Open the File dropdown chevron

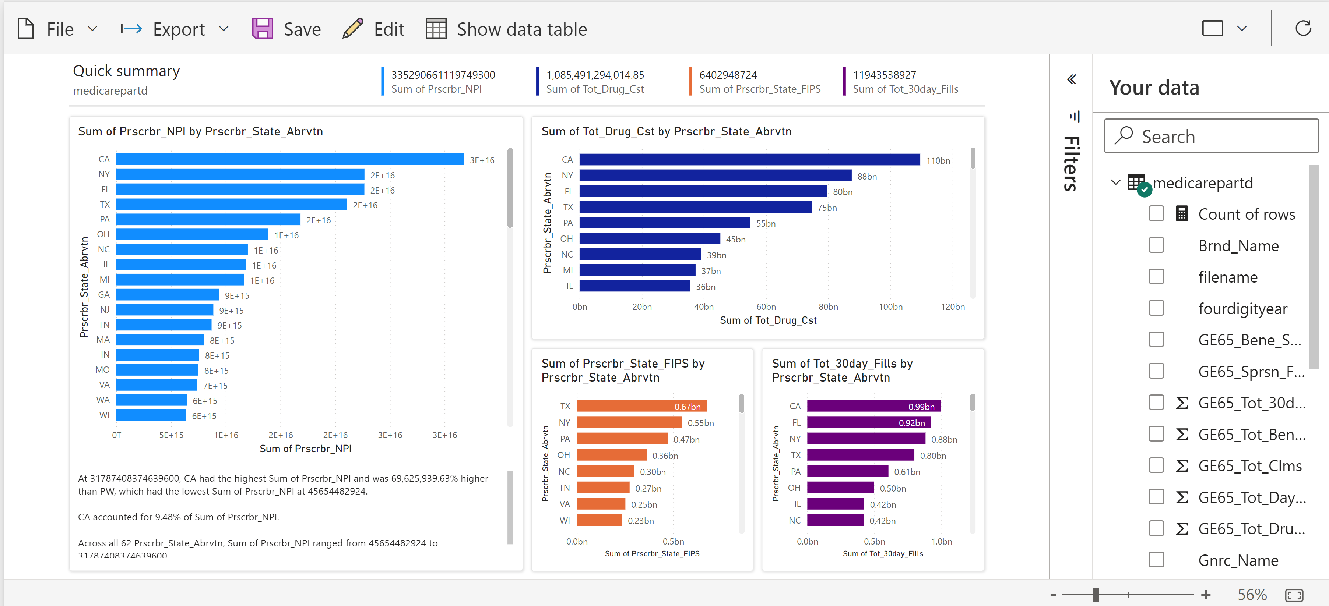coord(92,28)
